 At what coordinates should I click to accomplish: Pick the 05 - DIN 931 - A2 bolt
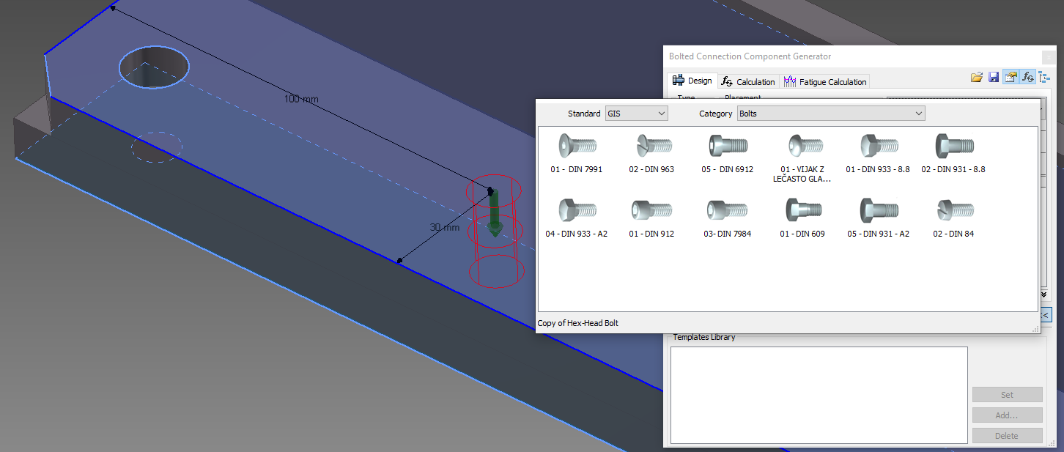[x=877, y=218]
